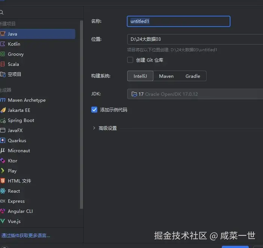Click the Quarkus logo icon

tap(3, 140)
